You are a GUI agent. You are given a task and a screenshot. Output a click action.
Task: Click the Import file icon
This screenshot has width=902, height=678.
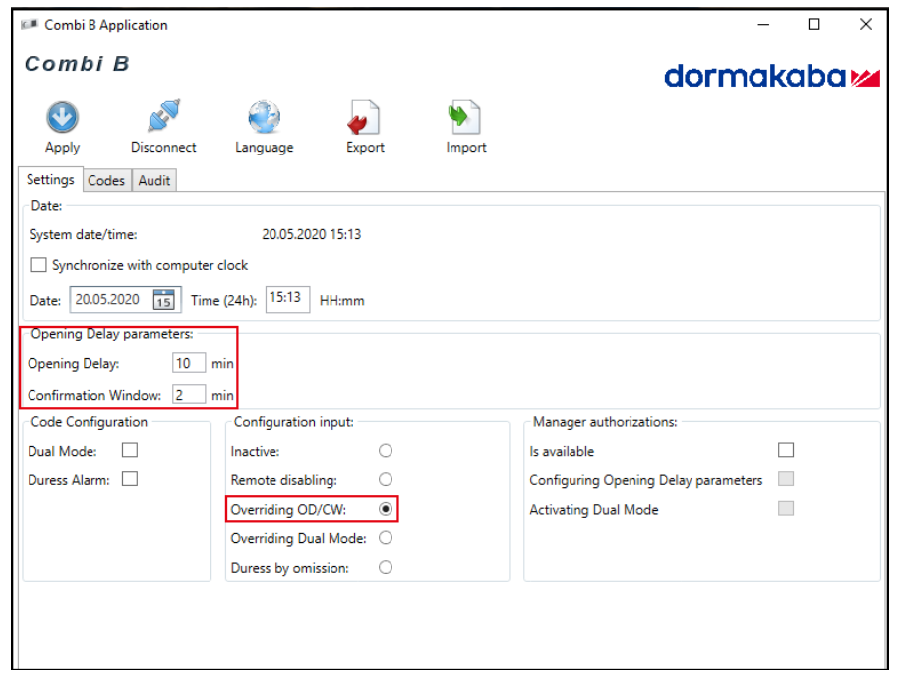pos(465,118)
